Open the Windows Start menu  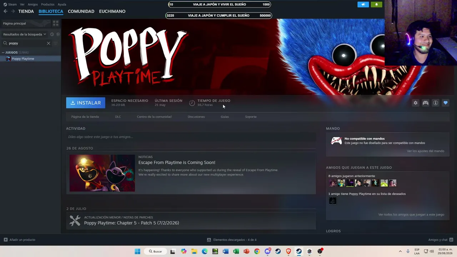137,251
